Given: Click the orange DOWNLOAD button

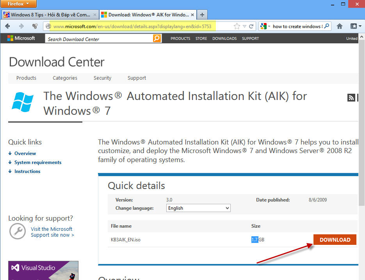Looking at the screenshot, I should 335,240.
